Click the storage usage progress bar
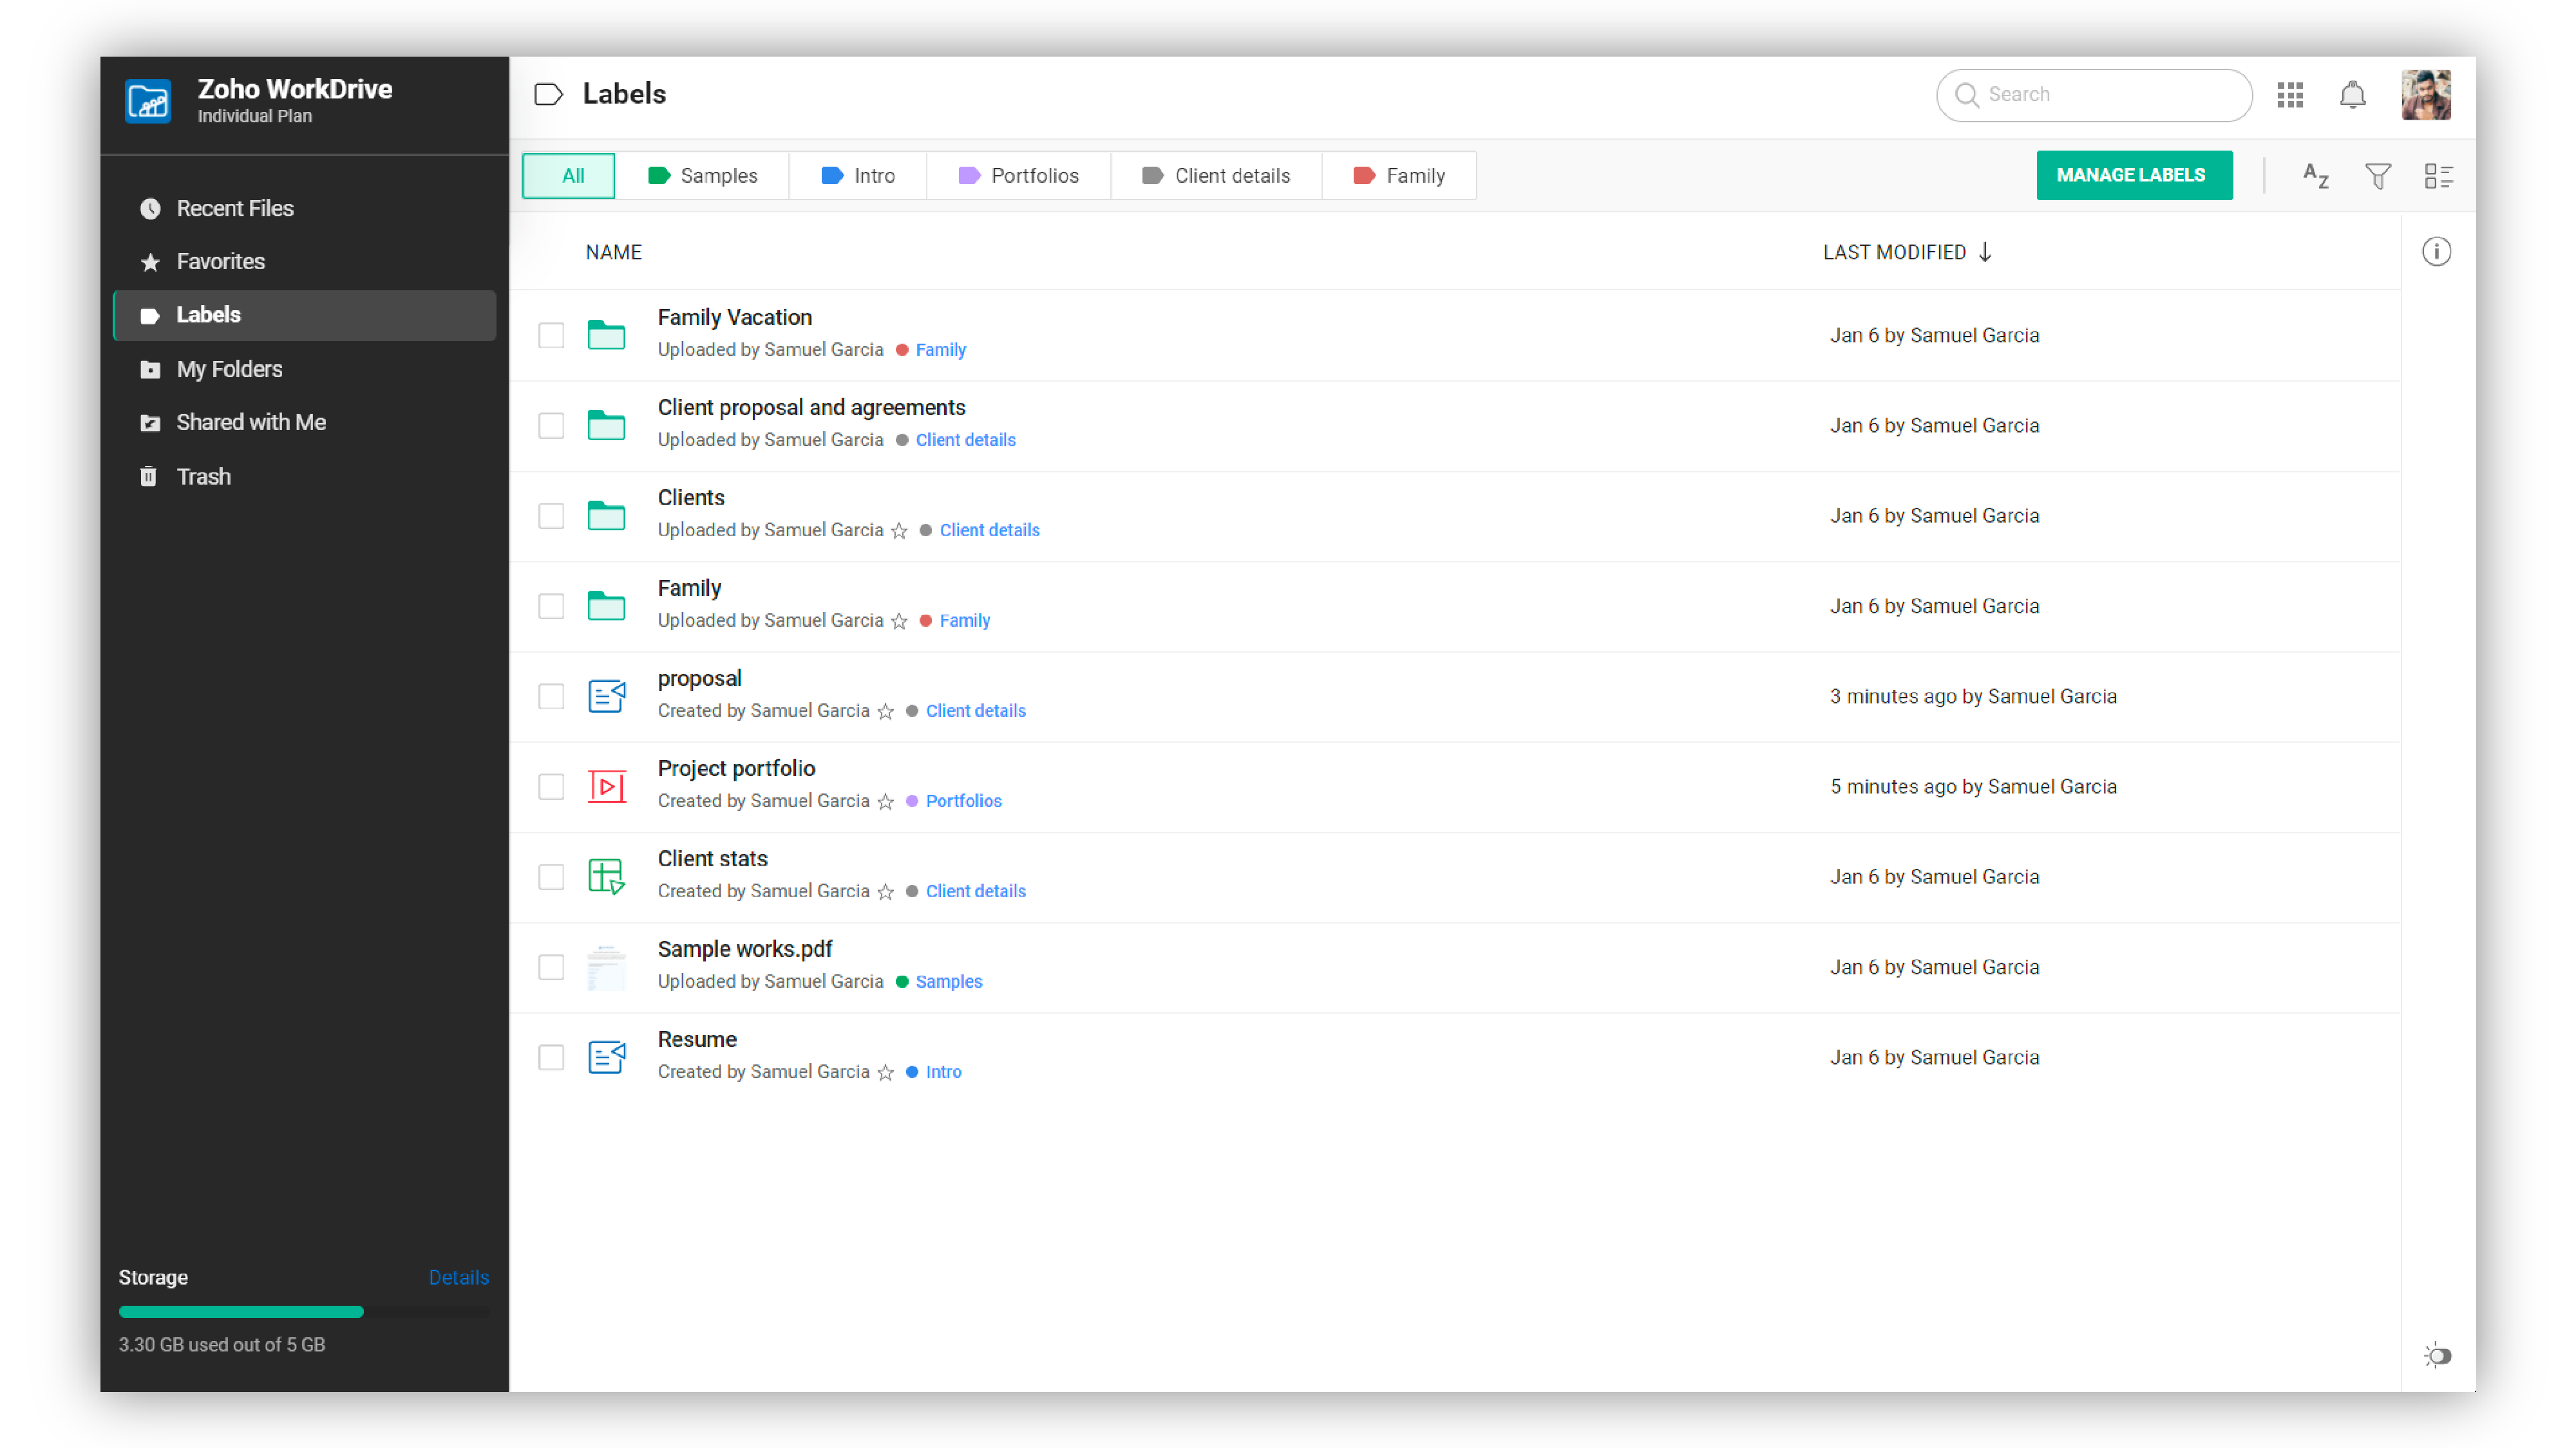This screenshot has width=2576, height=1448. [303, 1311]
